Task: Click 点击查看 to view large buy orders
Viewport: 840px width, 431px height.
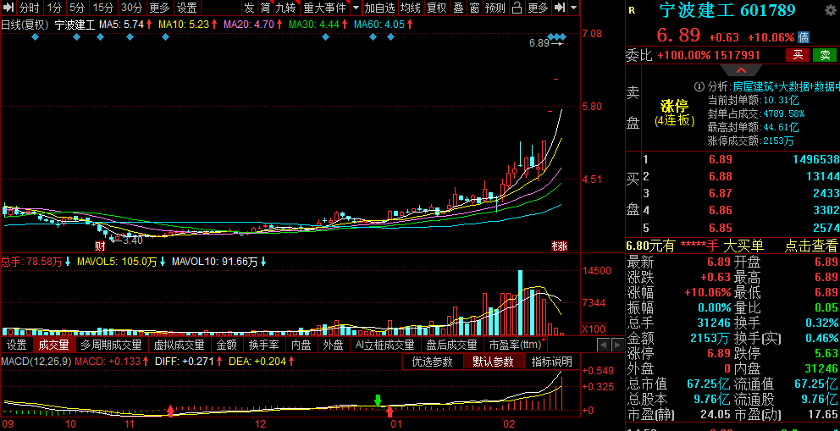Action: [x=810, y=246]
